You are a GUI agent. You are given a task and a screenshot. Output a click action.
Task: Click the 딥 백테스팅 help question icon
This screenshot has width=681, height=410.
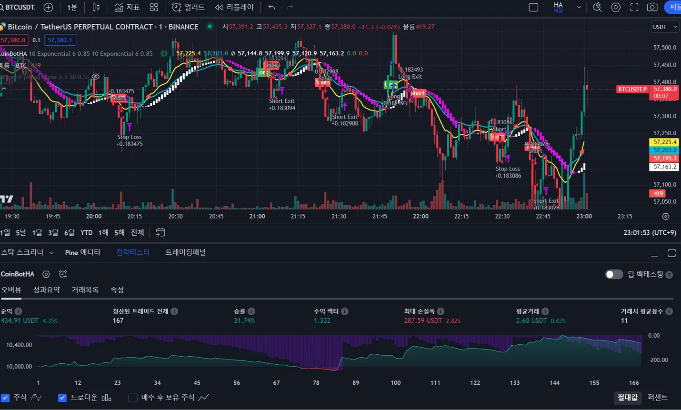[669, 275]
